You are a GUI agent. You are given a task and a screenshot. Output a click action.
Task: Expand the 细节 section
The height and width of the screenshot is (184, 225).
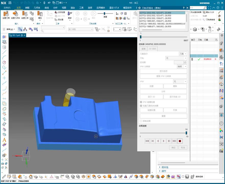(164, 171)
